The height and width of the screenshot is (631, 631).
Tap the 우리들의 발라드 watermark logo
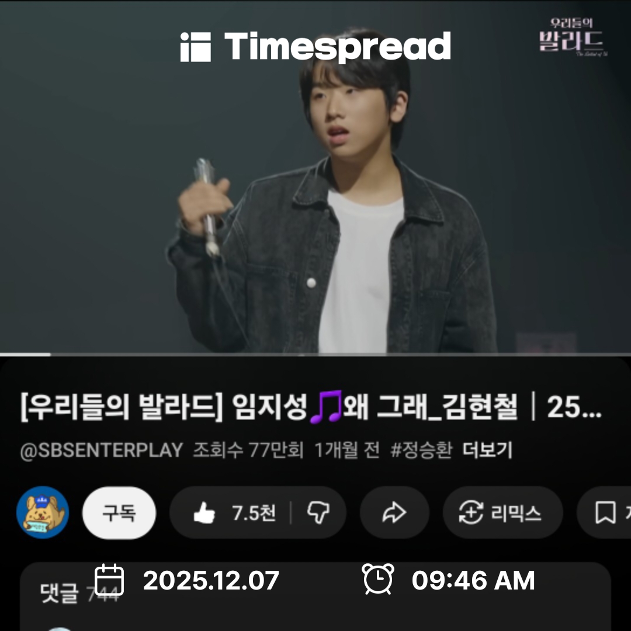click(x=572, y=37)
